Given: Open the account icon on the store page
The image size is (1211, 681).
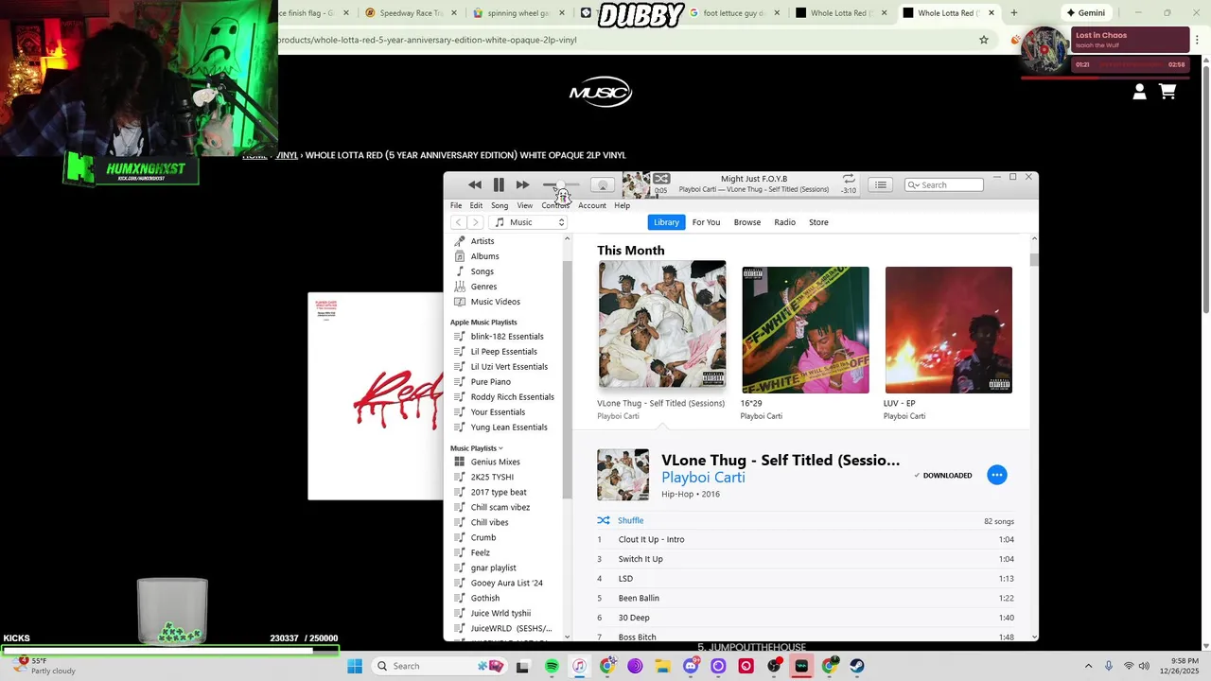Looking at the screenshot, I should click(x=1139, y=92).
